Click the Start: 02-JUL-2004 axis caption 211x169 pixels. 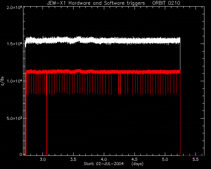pyautogui.click(x=104, y=164)
